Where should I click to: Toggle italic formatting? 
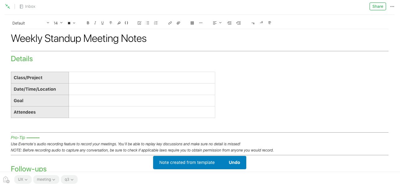point(95,23)
